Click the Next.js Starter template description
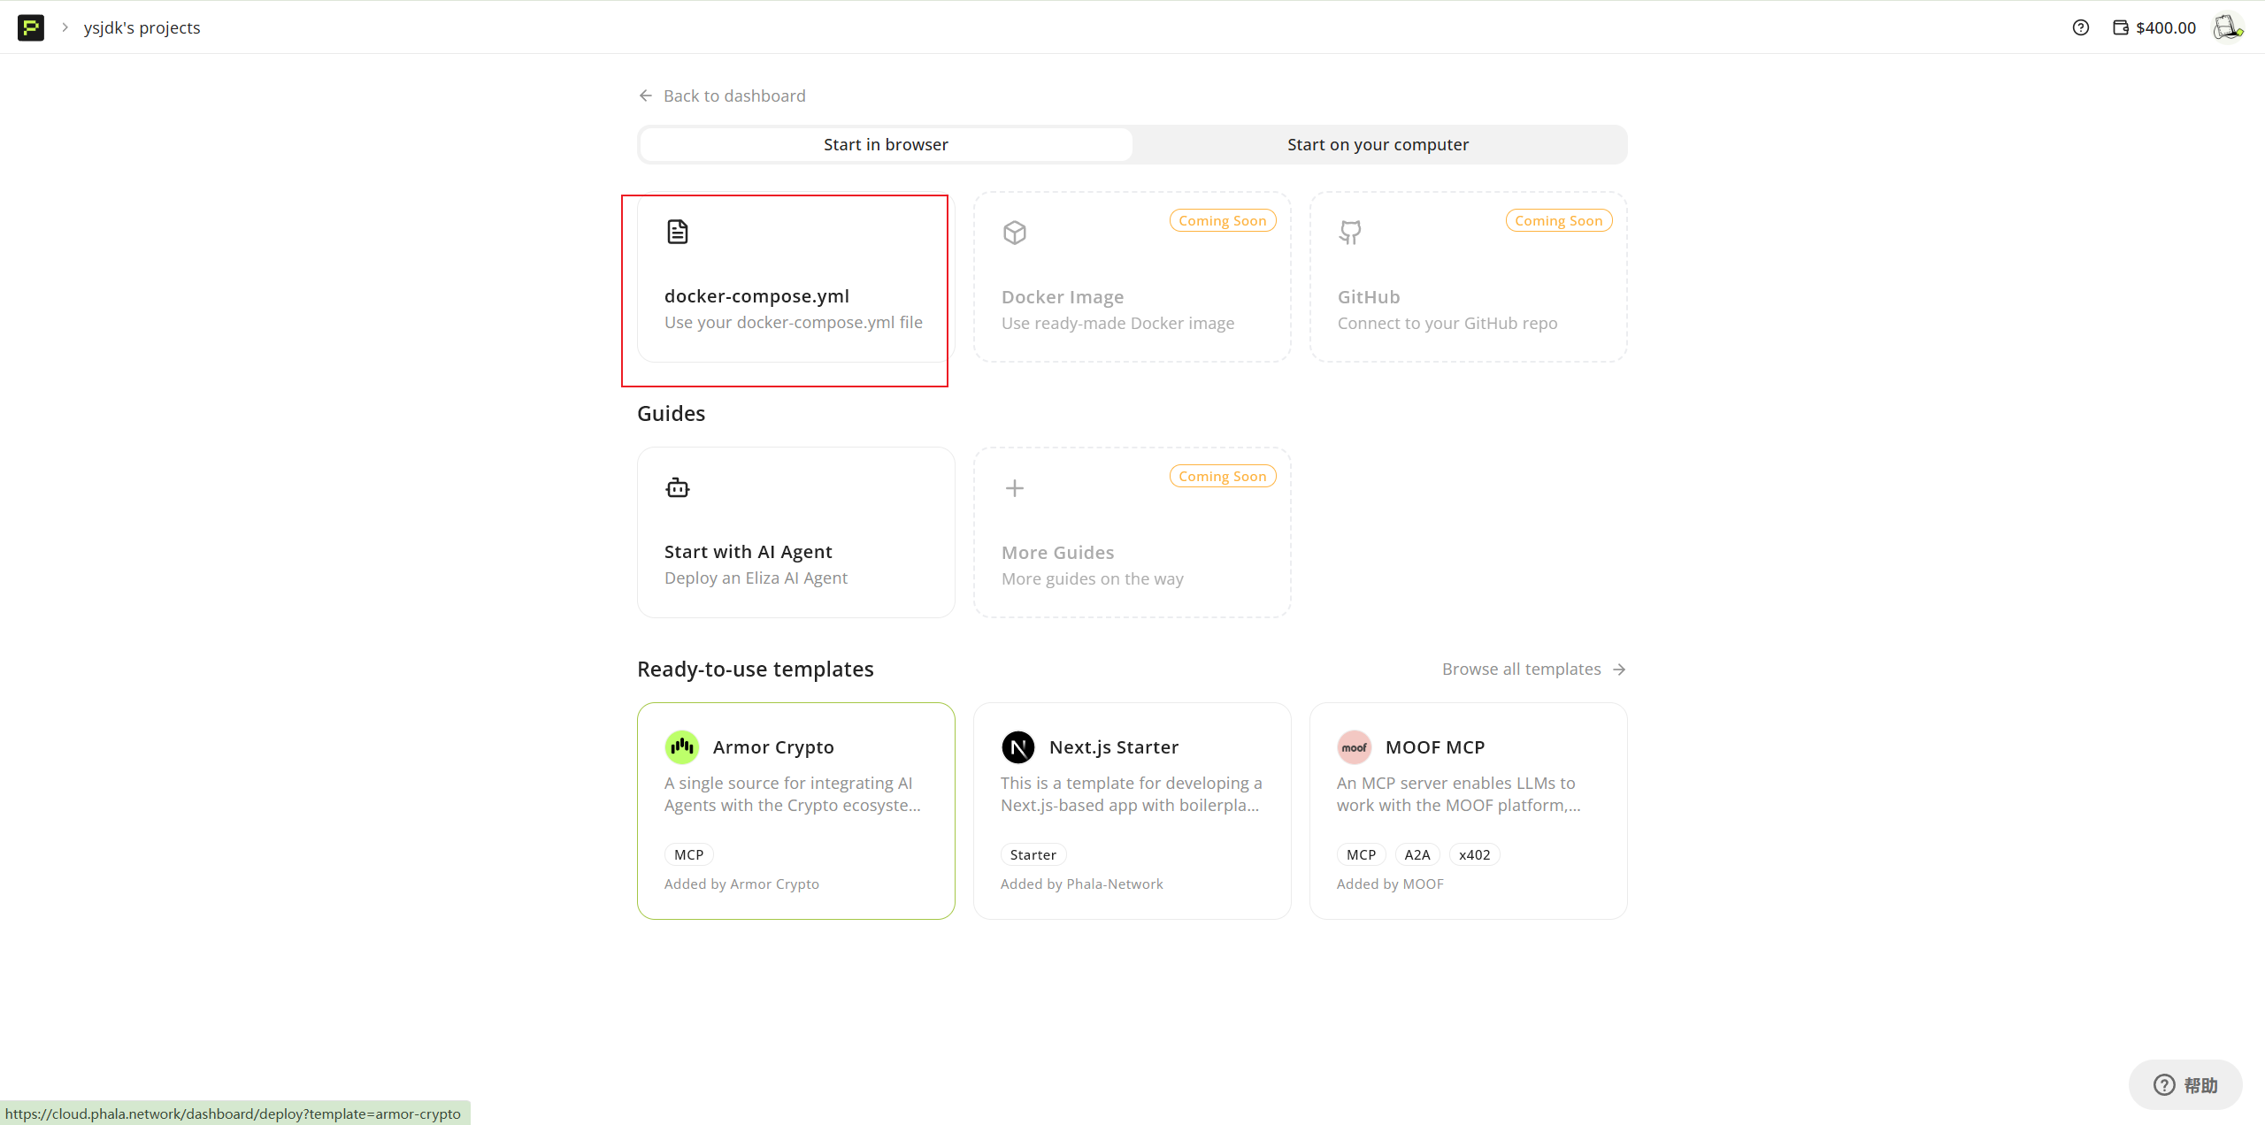 tap(1132, 794)
